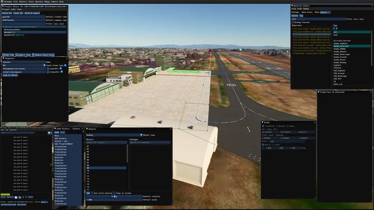Viewport: 374px width, 210px height.
Task: Collapse the Project Editor panel
Action: [x=3, y=7]
